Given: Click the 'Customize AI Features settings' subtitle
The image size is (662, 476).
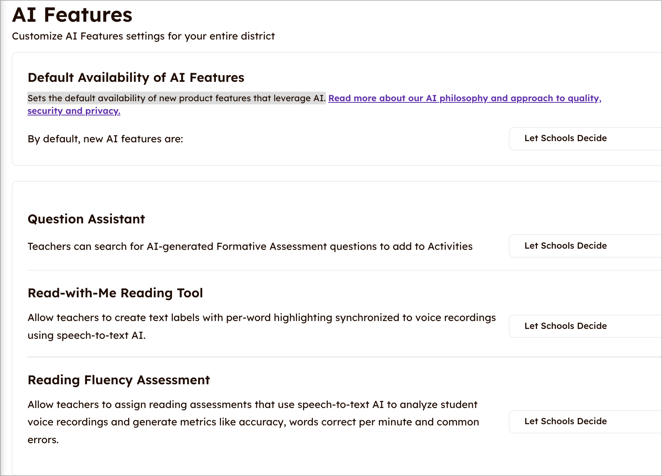Looking at the screenshot, I should tap(143, 36).
